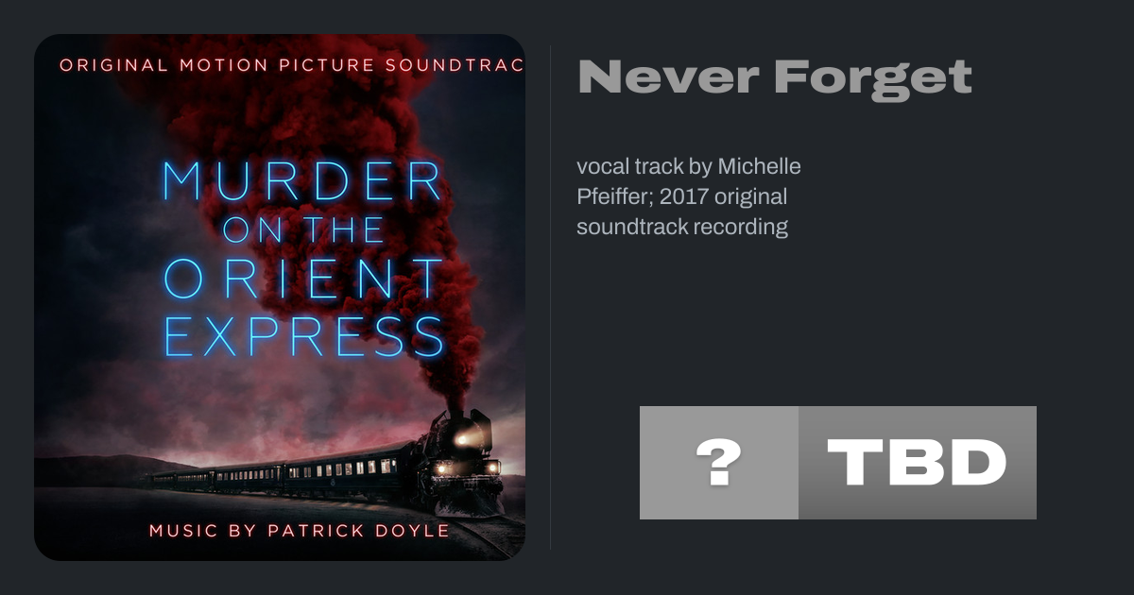Click the Music by Patrick Doyle credit
The image size is (1134, 595).
pos(300,531)
